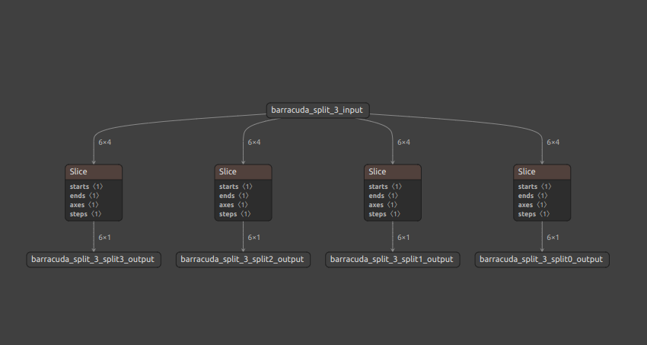Select 6×1 edge label entering split2_output
This screenshot has width=647, height=345.
tap(254, 238)
